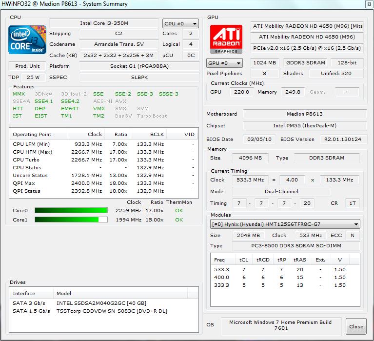Click the SSE4.2 feature label

coord(70,101)
